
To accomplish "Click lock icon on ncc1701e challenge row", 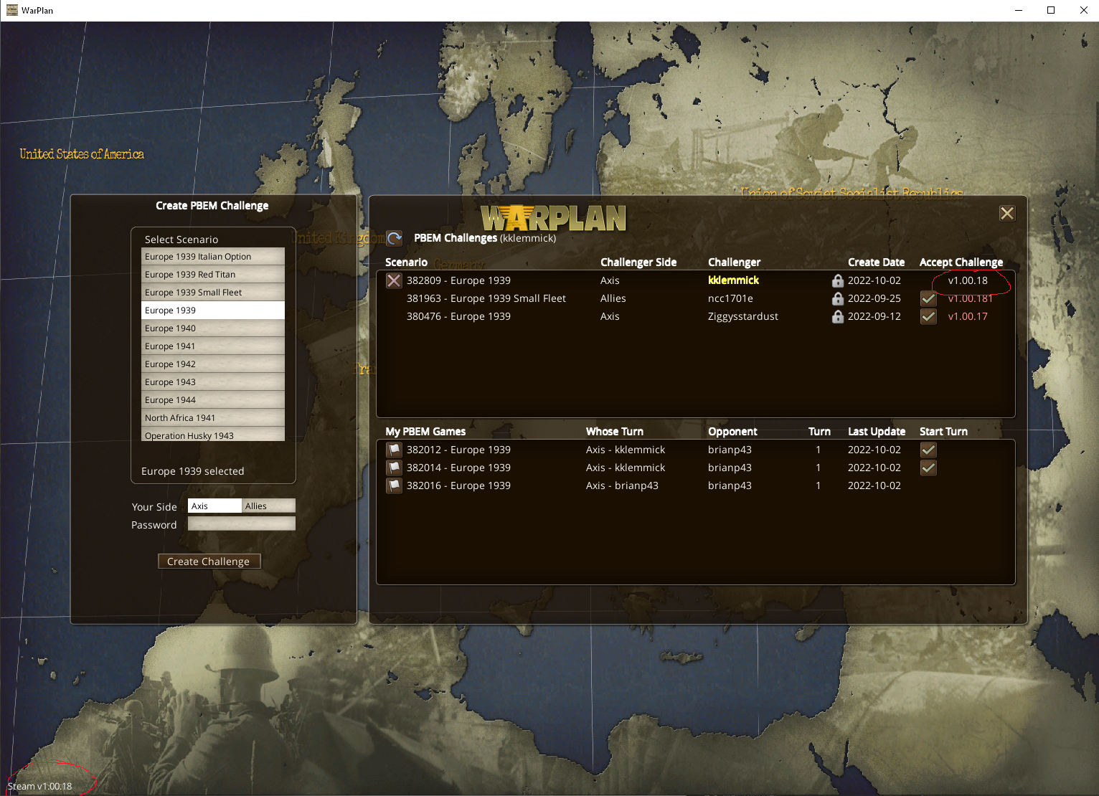I will 837,298.
